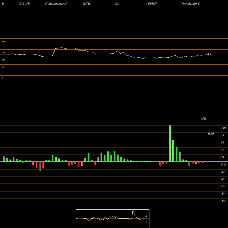Click the 'SI(TM)' header label

[x=87, y=4]
